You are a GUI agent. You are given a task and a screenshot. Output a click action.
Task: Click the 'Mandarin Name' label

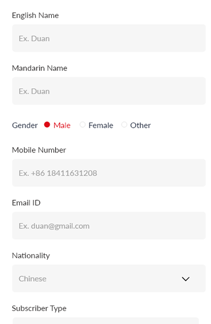point(40,68)
